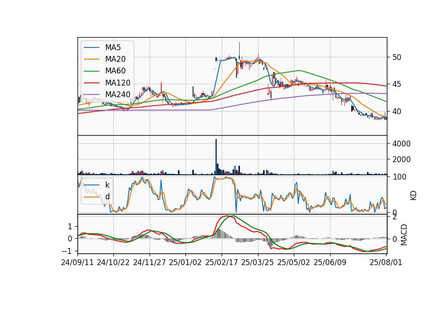Click the orange MA20 legend line sample

coord(91,59)
